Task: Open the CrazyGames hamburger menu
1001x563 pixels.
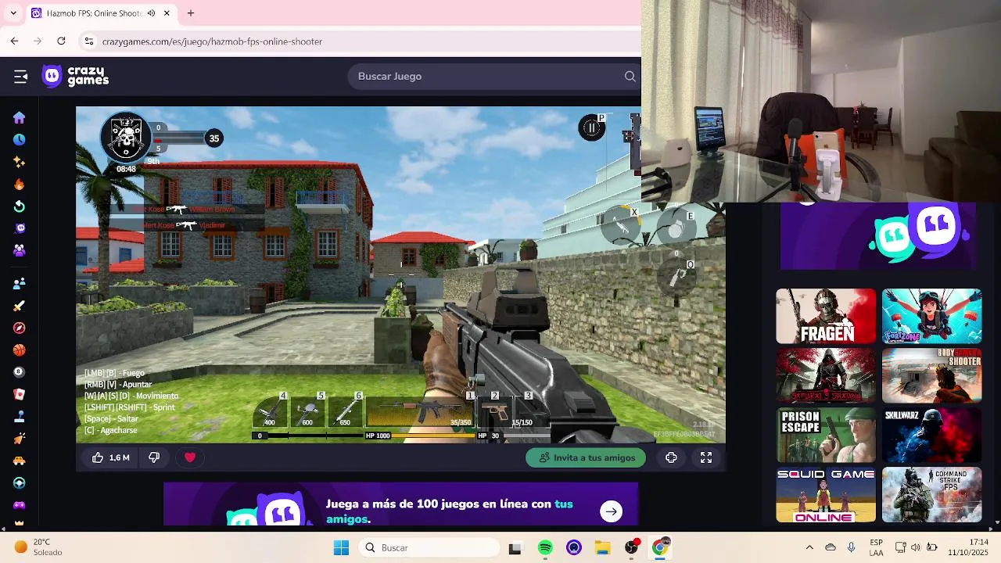Action: [x=20, y=76]
